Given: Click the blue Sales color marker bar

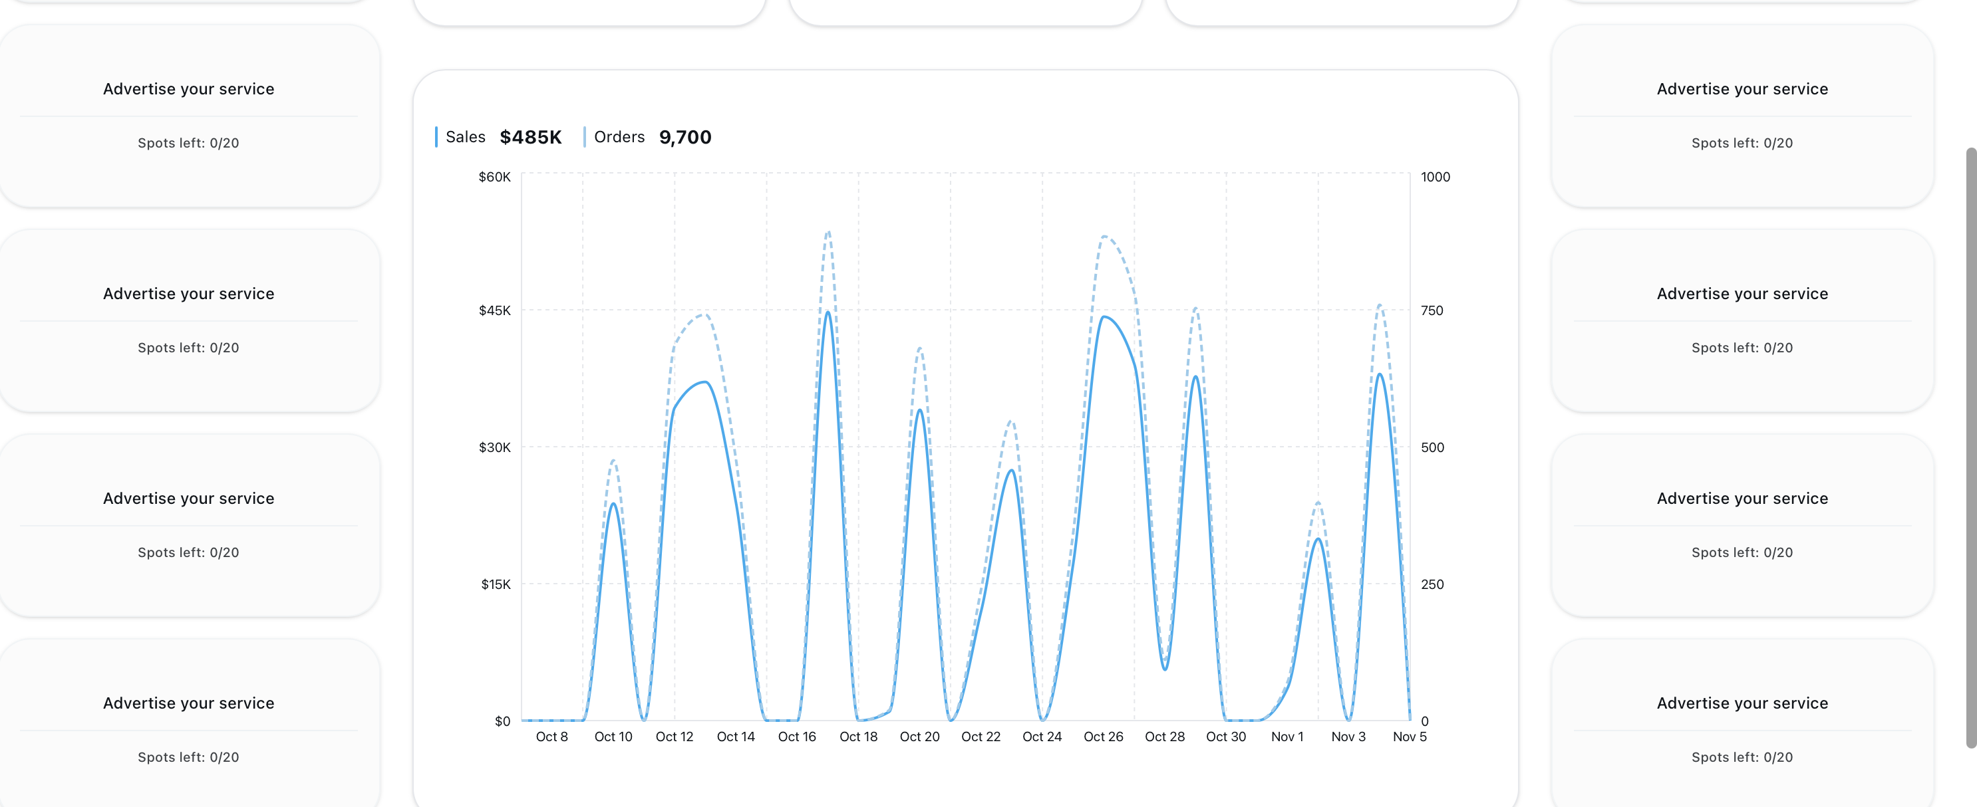Looking at the screenshot, I should coord(436,136).
